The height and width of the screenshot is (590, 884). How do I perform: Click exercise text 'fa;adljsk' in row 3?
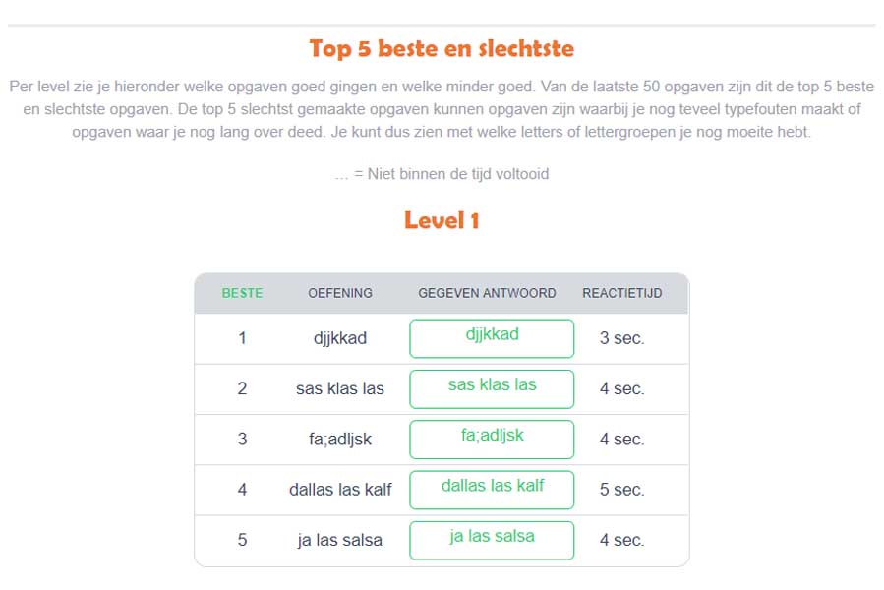[340, 440]
